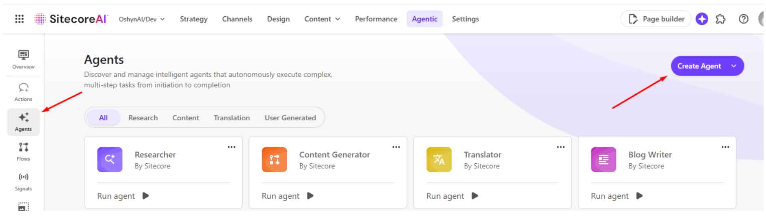
Task: Open the help question mark icon
Action: pos(744,19)
